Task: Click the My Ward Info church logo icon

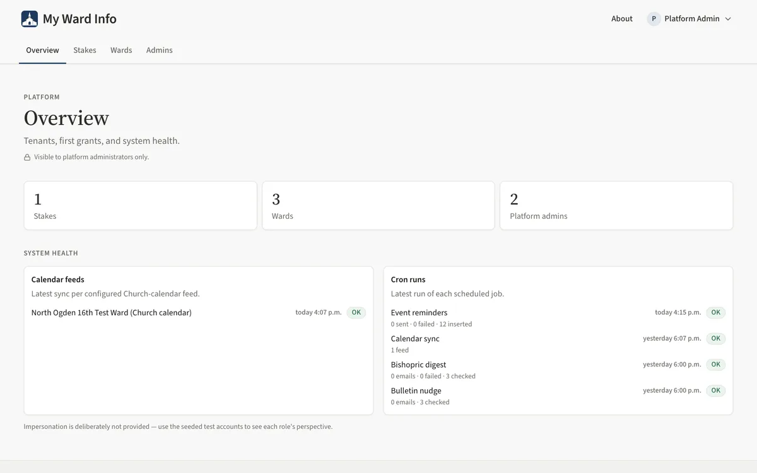Action: pyautogui.click(x=30, y=19)
